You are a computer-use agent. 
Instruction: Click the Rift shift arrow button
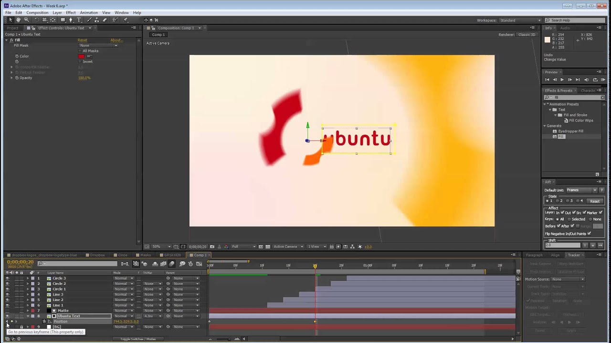click(x=600, y=245)
